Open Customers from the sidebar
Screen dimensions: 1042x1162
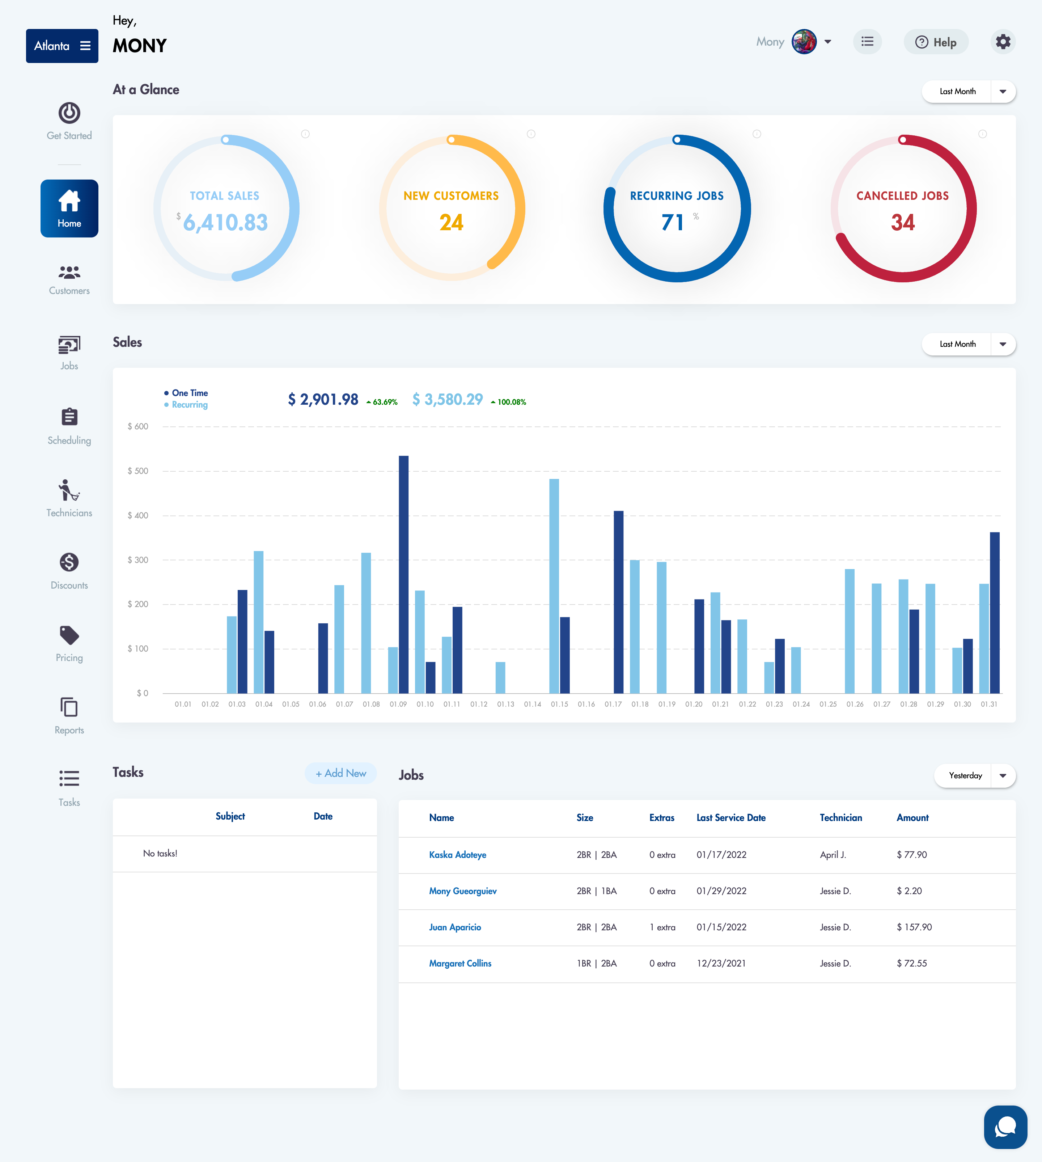pos(69,272)
